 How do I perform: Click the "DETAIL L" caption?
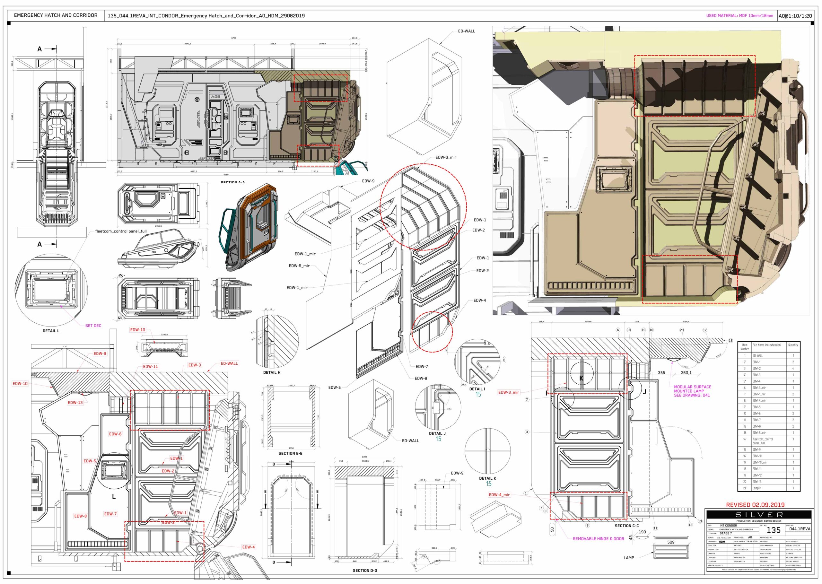click(51, 331)
